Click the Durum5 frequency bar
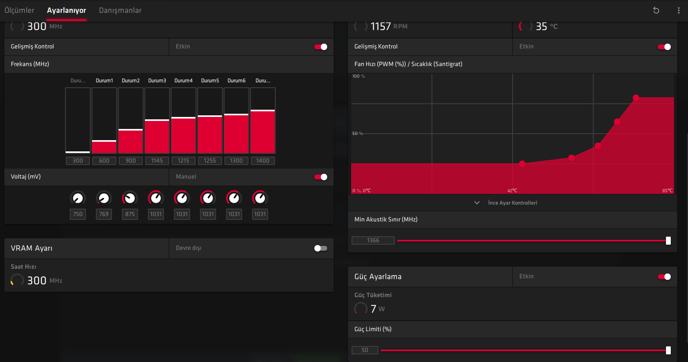Viewport: 688px width, 362px height. (210, 121)
